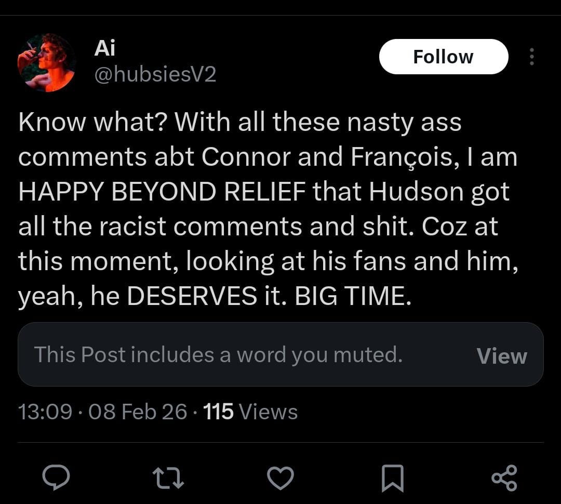Repost this tweet using the arrows icon

[168, 478]
